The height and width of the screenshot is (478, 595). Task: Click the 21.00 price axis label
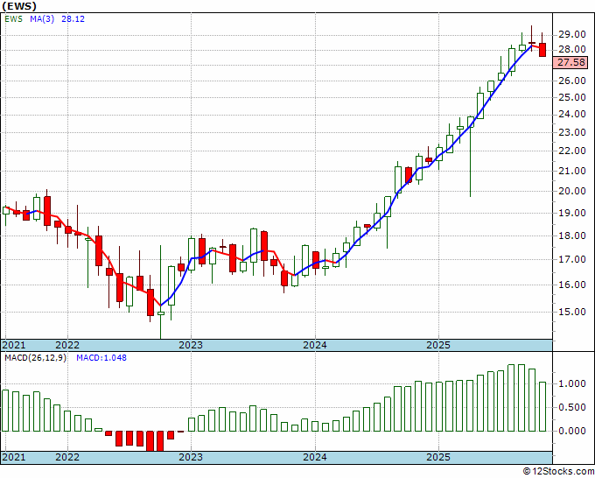pos(572,171)
